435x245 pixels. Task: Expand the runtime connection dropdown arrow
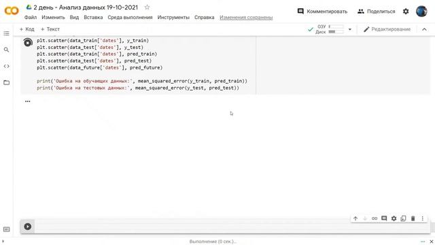pos(350,29)
